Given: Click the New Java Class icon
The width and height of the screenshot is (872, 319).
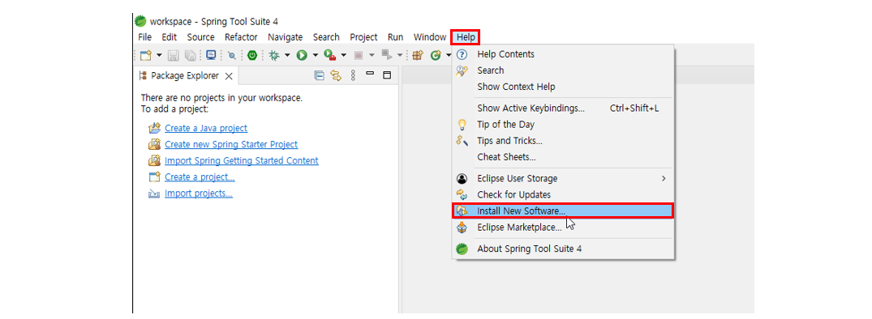Looking at the screenshot, I should point(436,55).
